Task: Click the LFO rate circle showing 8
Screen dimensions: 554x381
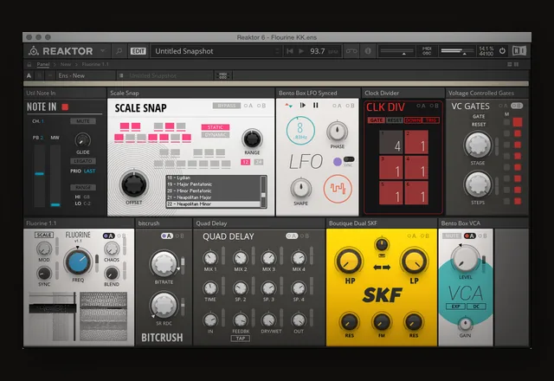Action: coord(300,131)
